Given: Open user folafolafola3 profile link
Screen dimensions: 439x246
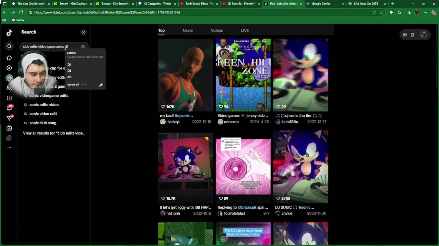Looking at the screenshot, I should [235, 214].
